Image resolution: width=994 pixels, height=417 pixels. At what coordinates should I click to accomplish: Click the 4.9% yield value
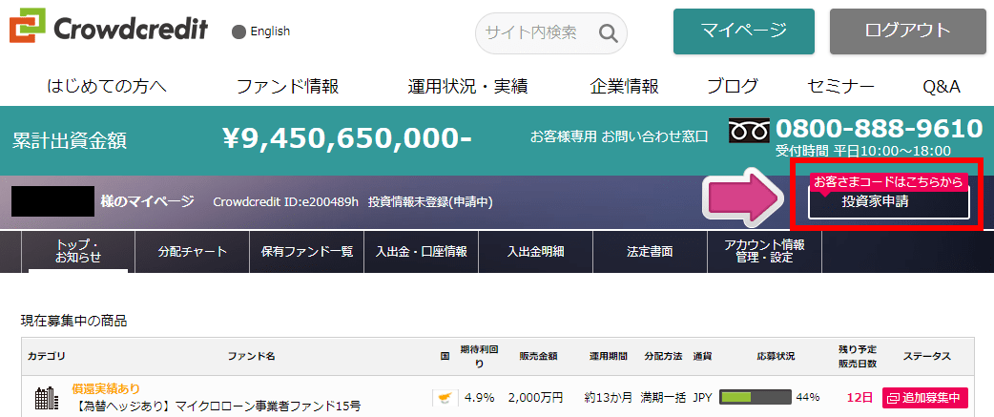point(479,398)
